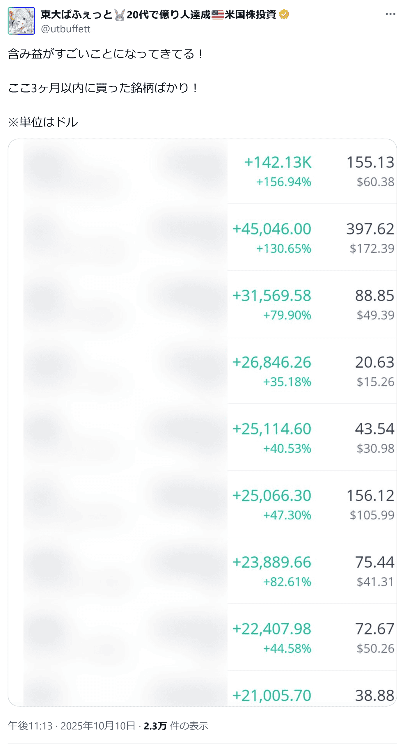The width and height of the screenshot is (403, 745).
Task: Click the +79.90% gain percentage
Action: (287, 315)
